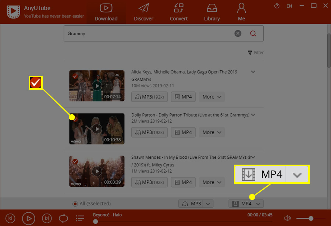The width and height of the screenshot is (331, 226).
Task: Download Dolly Parton Tribute as MP3(192k)
Action: [149, 132]
